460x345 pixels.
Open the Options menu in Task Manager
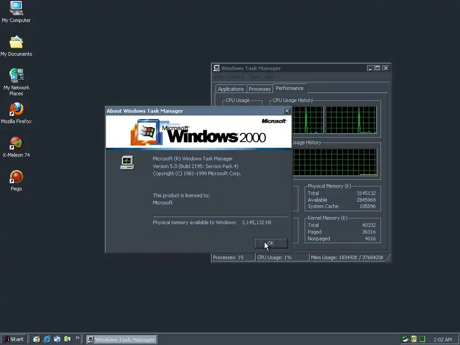click(235, 77)
